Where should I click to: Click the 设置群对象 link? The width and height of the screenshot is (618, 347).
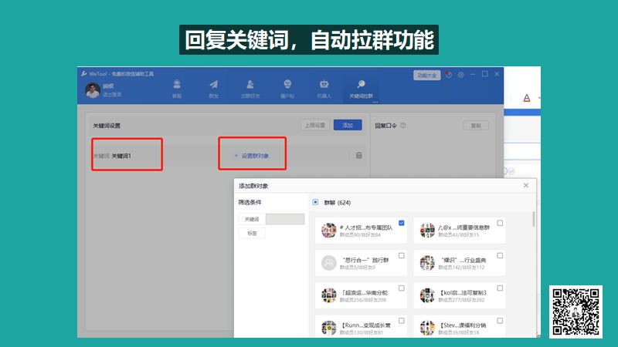click(252, 156)
